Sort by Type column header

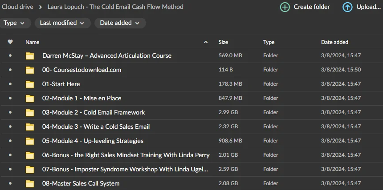269,42
